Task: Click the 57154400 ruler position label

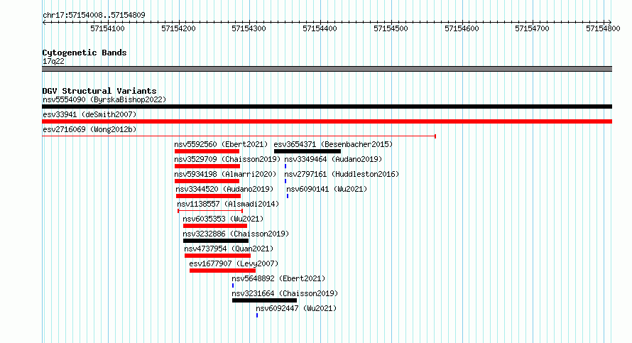Action: [x=320, y=28]
